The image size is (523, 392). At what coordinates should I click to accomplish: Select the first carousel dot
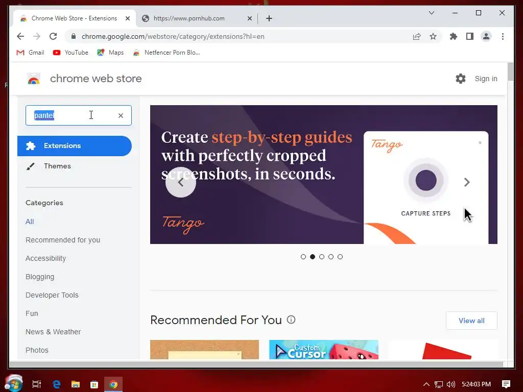[x=303, y=257]
